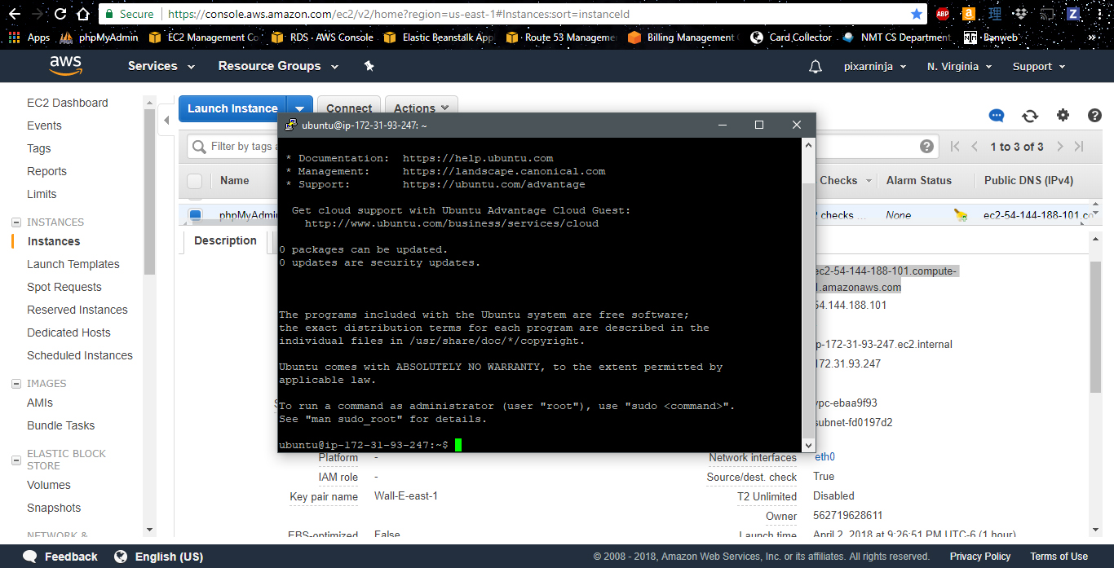
Task: Click the filter search help question icon
Action: tap(926, 147)
